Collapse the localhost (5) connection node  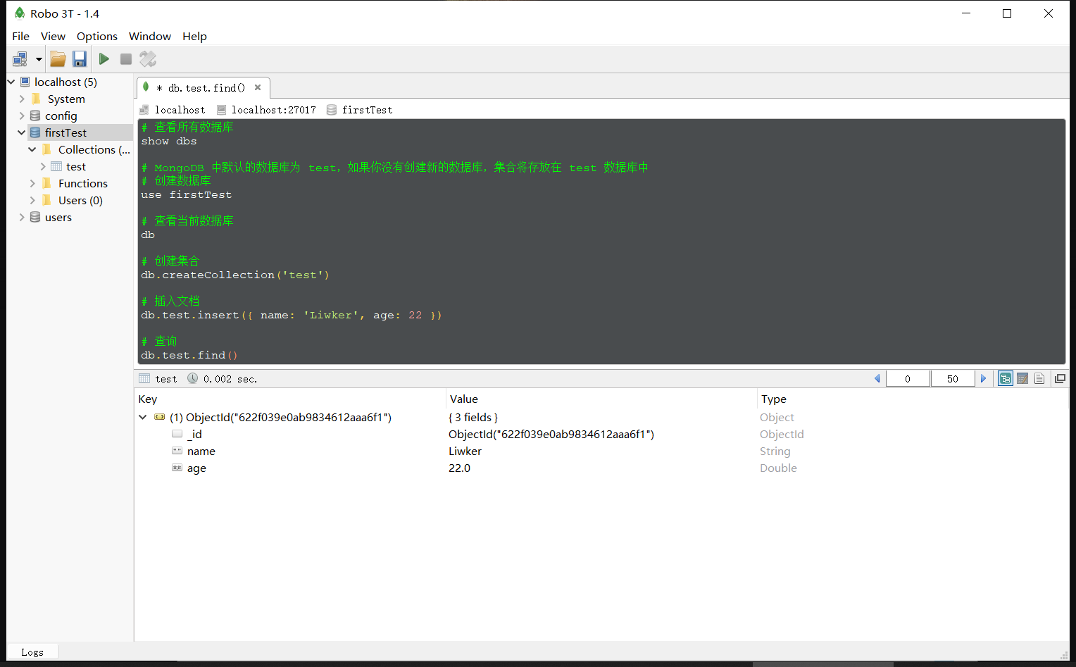(11, 82)
